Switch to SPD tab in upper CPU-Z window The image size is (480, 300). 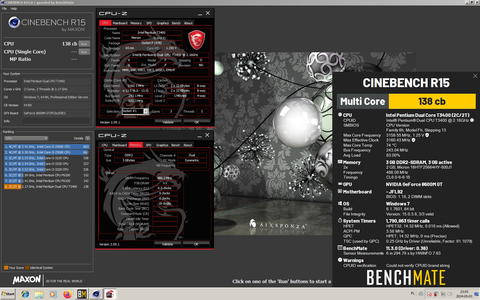pos(149,23)
